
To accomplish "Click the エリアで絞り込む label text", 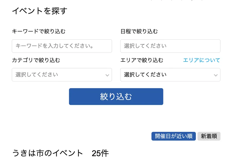I will click(x=142, y=60).
